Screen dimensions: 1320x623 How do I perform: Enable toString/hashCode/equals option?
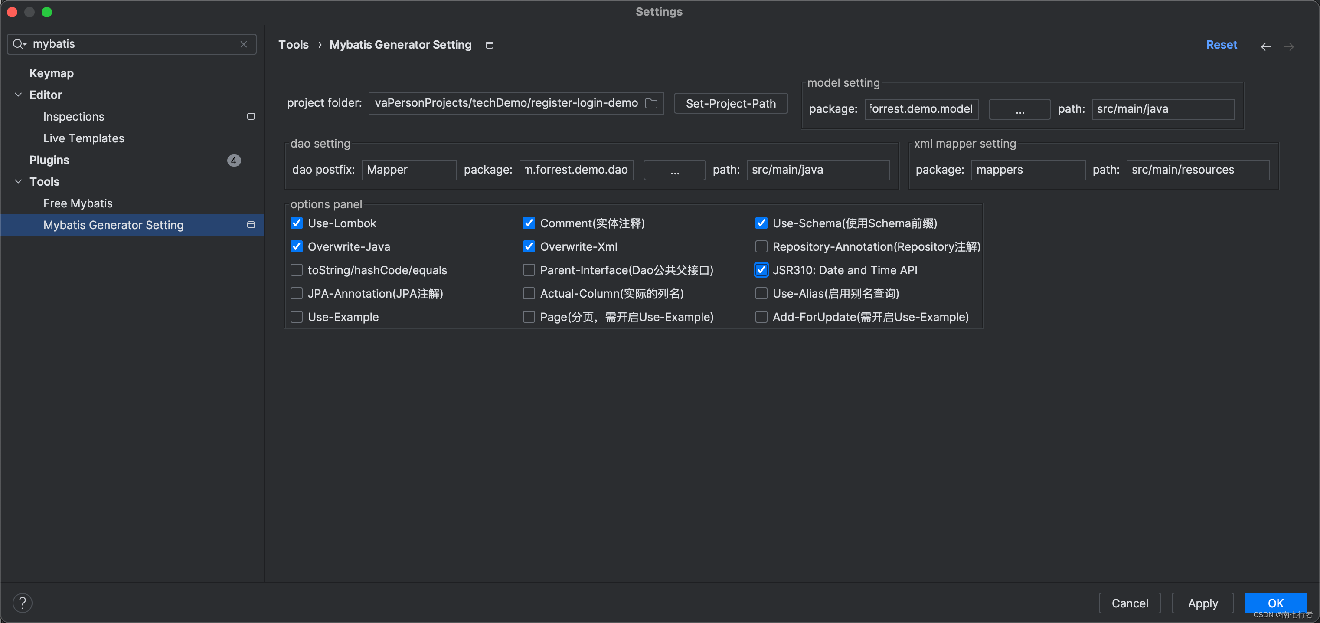click(x=297, y=270)
